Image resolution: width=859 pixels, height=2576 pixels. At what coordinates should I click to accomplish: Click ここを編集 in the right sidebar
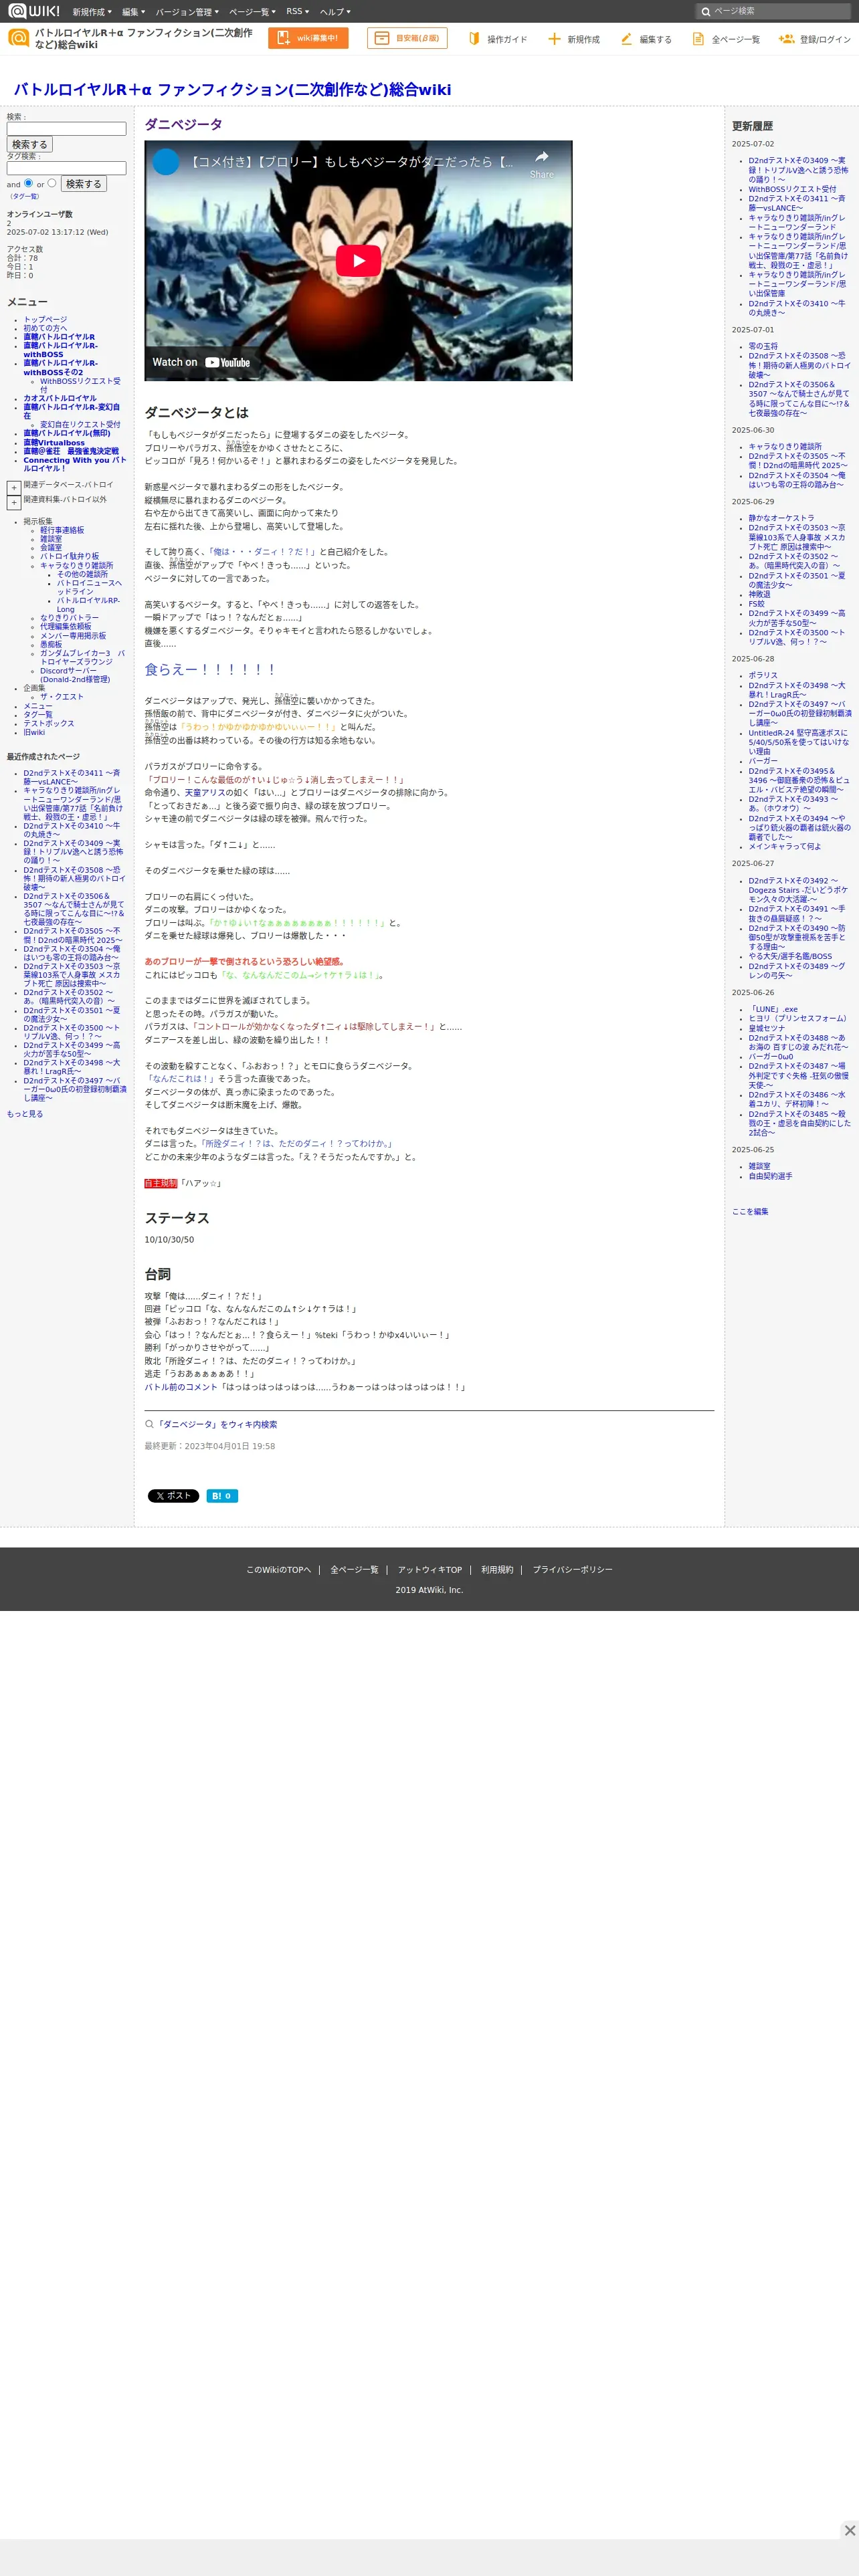click(x=750, y=1211)
